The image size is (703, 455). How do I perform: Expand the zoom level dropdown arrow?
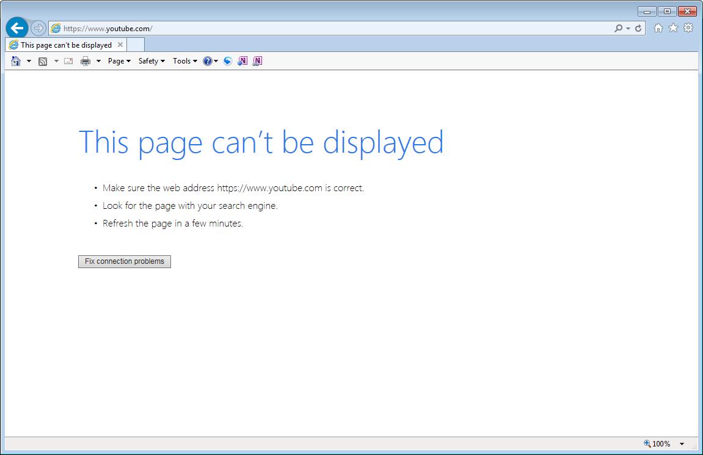point(682,444)
